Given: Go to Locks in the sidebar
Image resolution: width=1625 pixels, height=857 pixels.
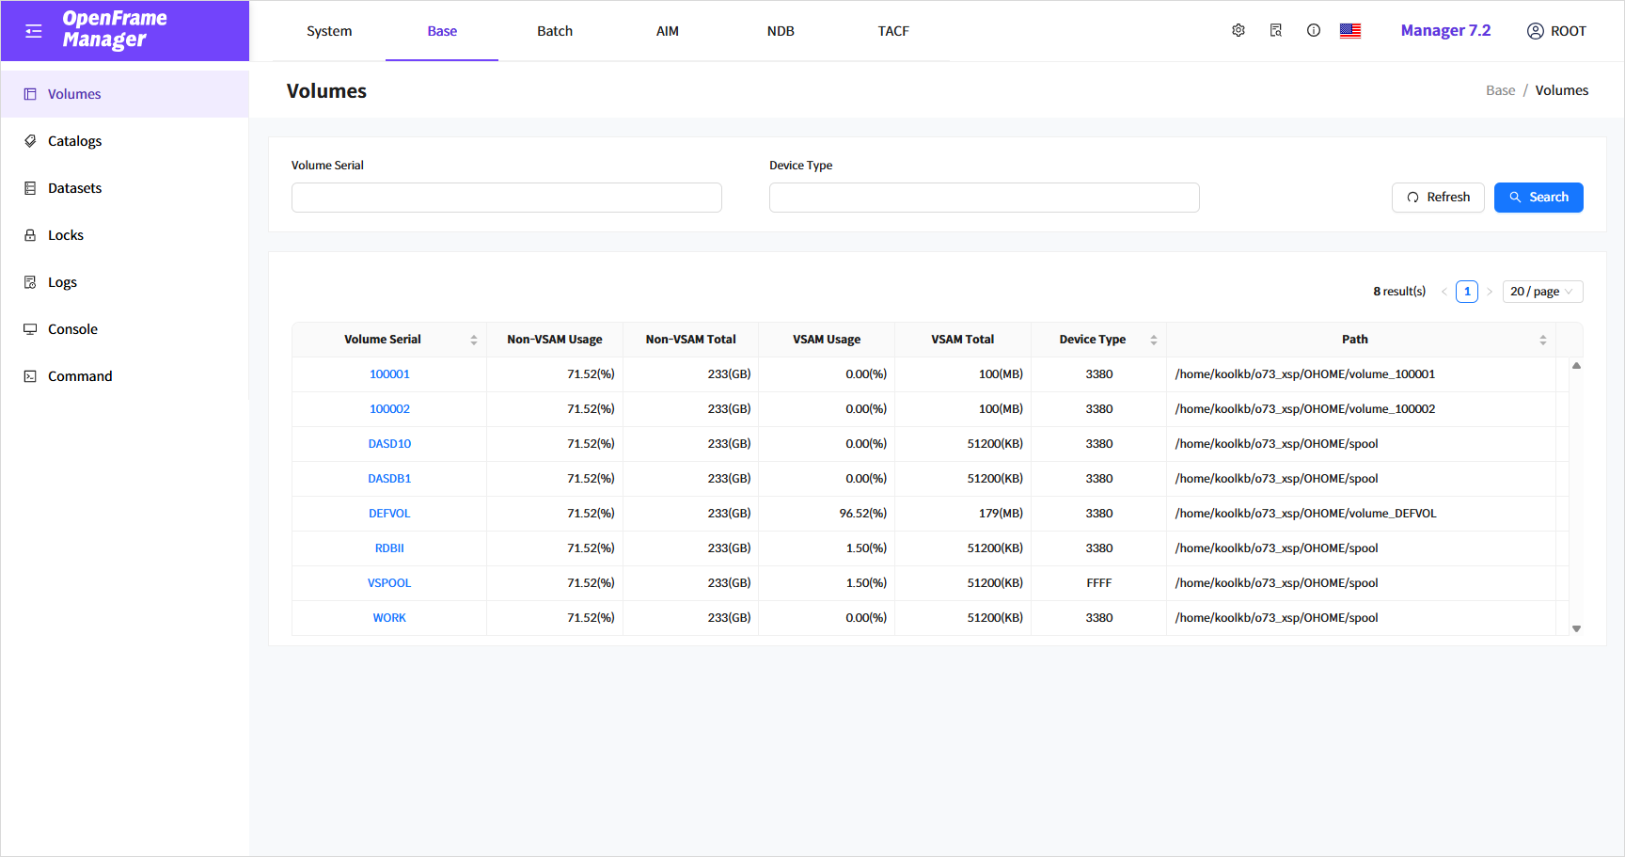Looking at the screenshot, I should [66, 235].
